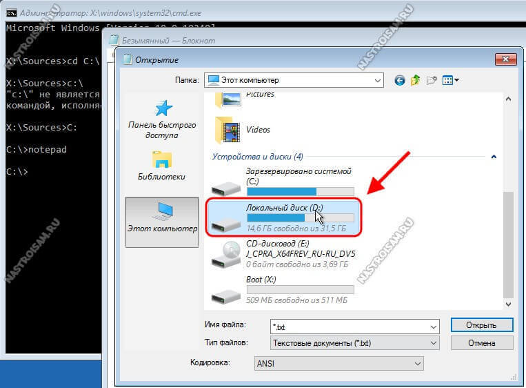Open the Кодировка ANSI dropdown
This screenshot has height=388, width=526.
pyautogui.click(x=338, y=363)
